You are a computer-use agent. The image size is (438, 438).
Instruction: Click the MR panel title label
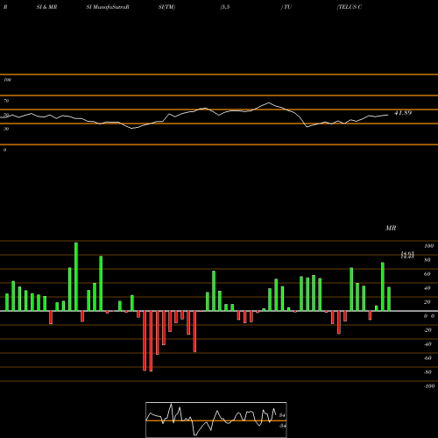pyautogui.click(x=391, y=228)
